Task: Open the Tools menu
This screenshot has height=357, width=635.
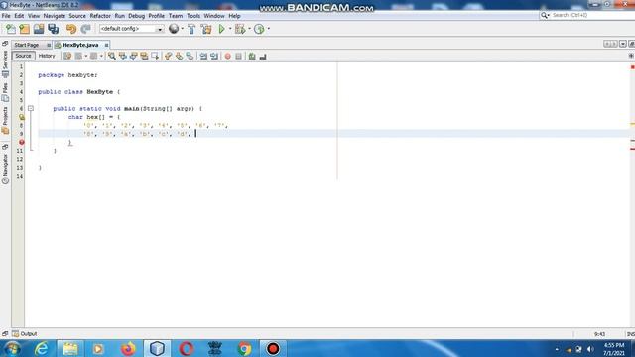Action: click(193, 16)
